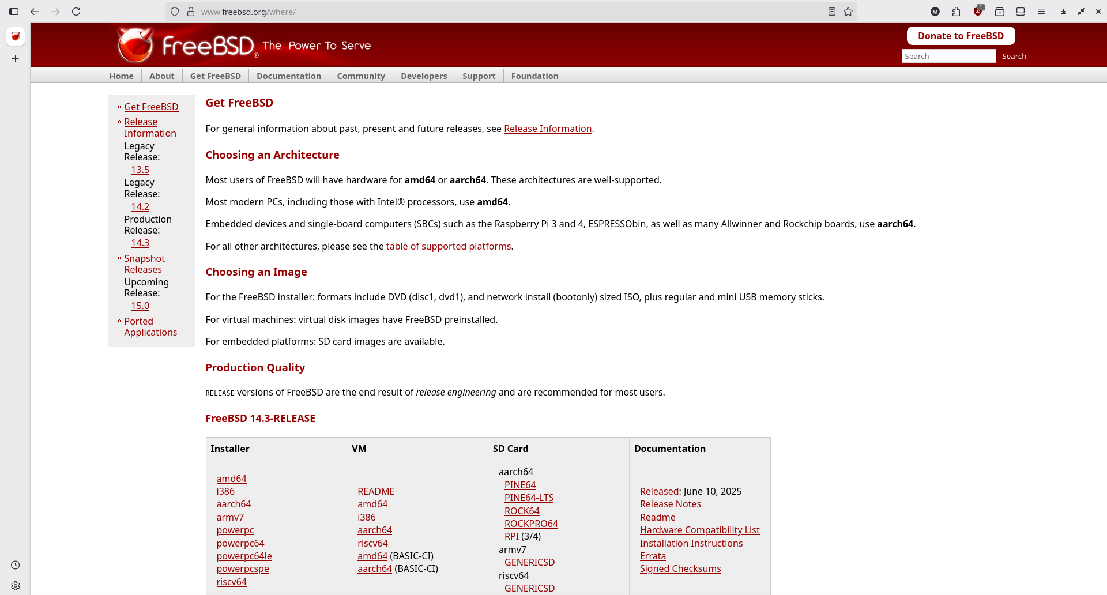Open the Released date link

click(659, 491)
